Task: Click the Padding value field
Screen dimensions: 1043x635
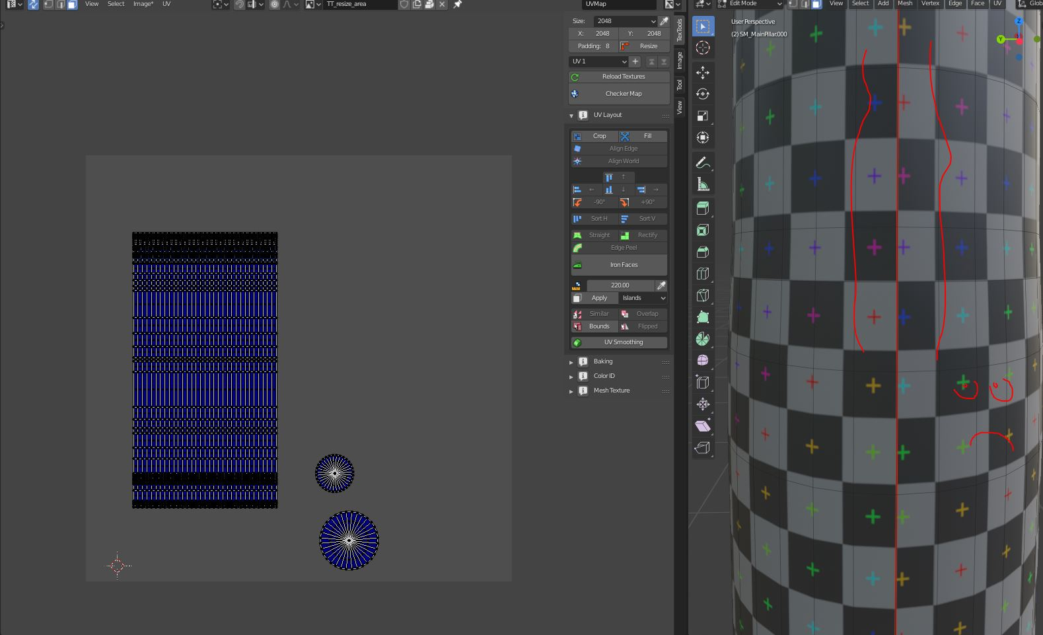Action: point(593,46)
